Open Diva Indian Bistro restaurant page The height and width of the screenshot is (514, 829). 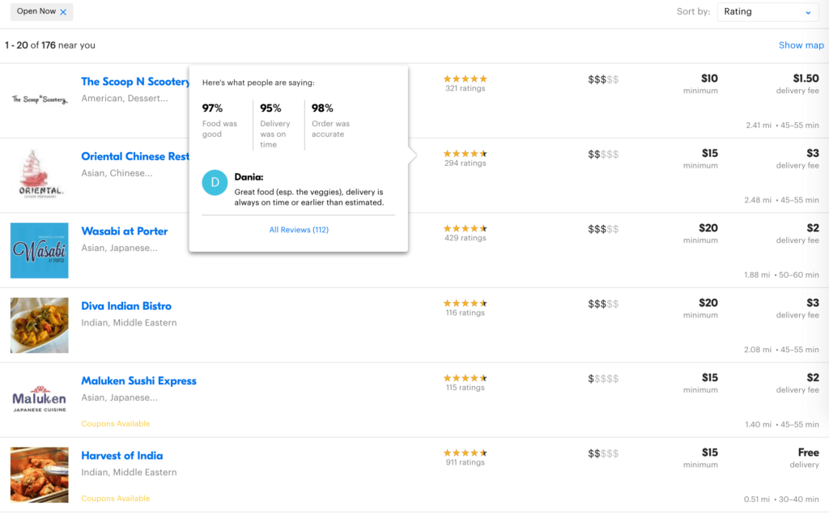pos(126,306)
